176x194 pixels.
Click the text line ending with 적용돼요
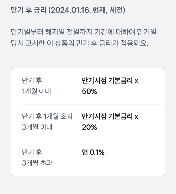[79, 43]
